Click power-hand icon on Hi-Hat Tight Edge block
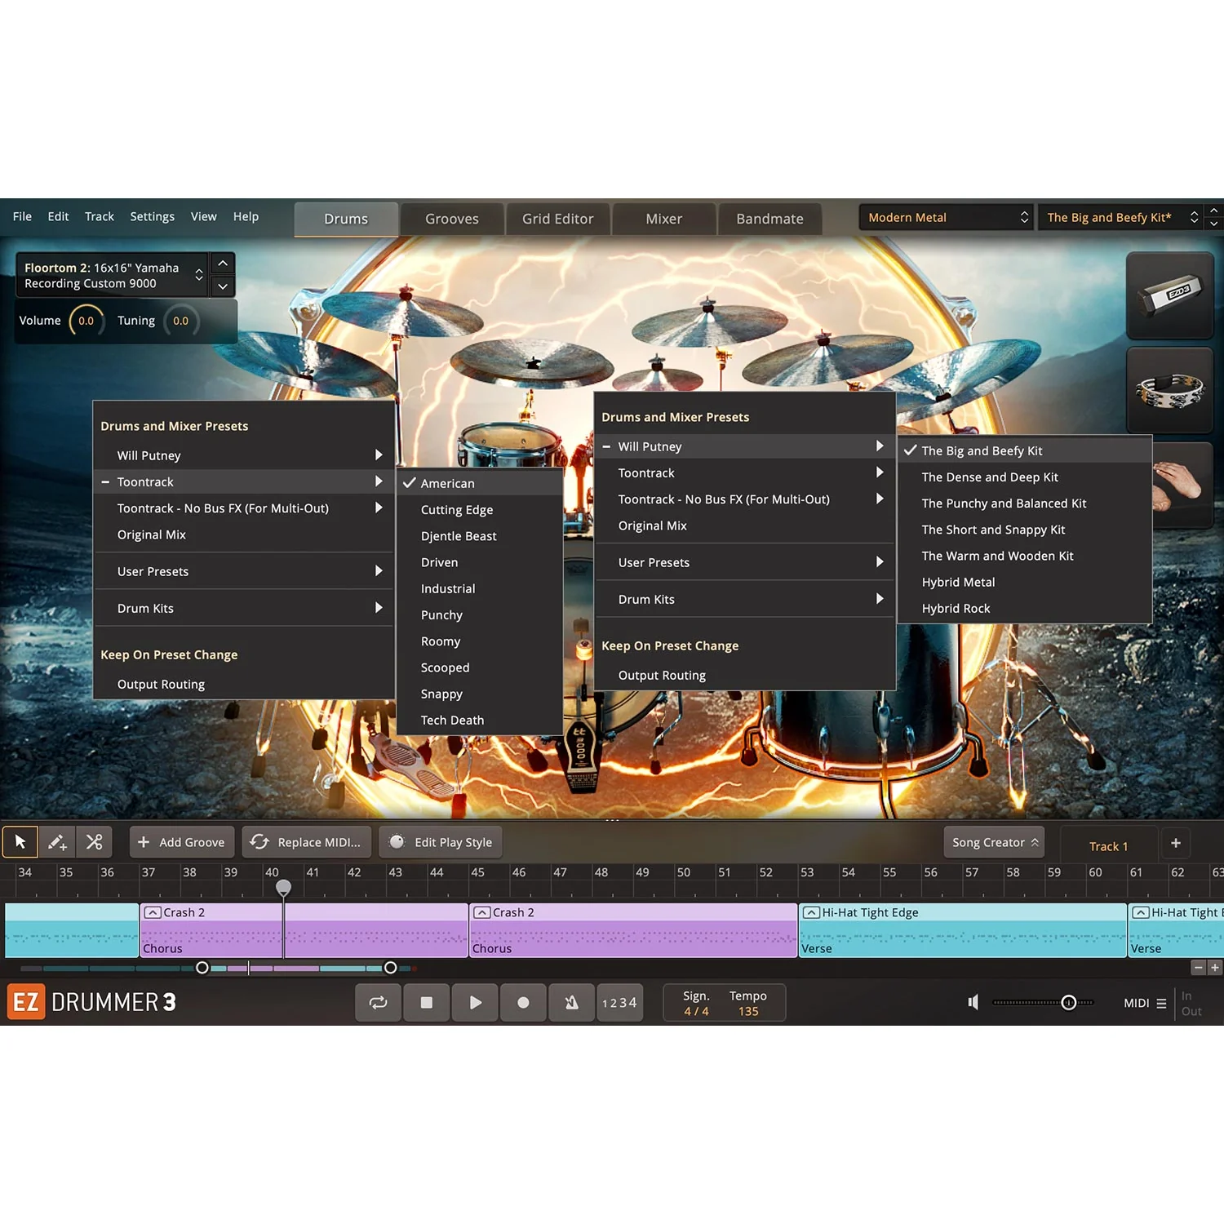Image resolution: width=1224 pixels, height=1224 pixels. 811,912
